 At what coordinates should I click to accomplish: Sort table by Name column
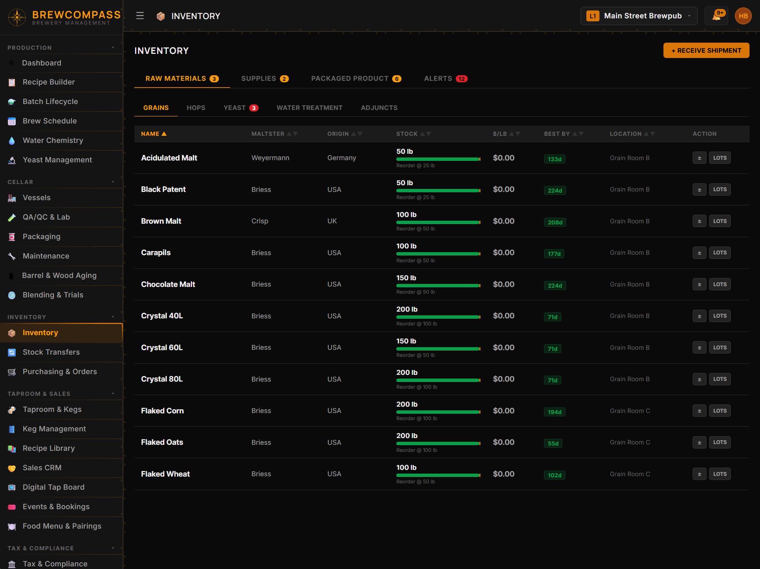(153, 134)
